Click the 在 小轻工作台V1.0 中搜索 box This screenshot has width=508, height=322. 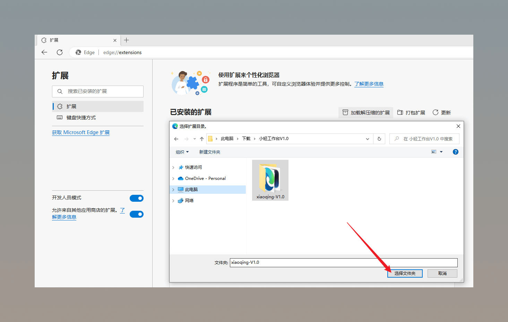coord(424,139)
